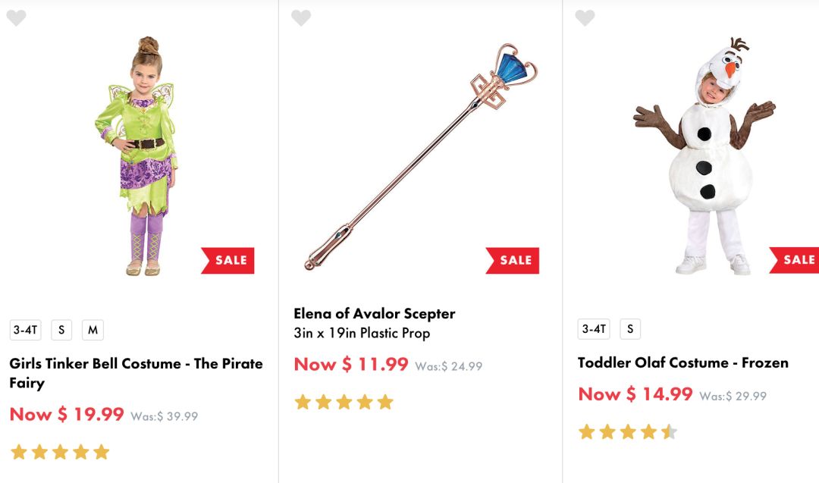Pick size M for Tinker Bell costume
The height and width of the screenshot is (483, 819).
click(93, 330)
